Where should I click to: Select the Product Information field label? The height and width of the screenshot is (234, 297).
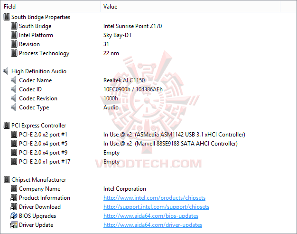(45, 198)
